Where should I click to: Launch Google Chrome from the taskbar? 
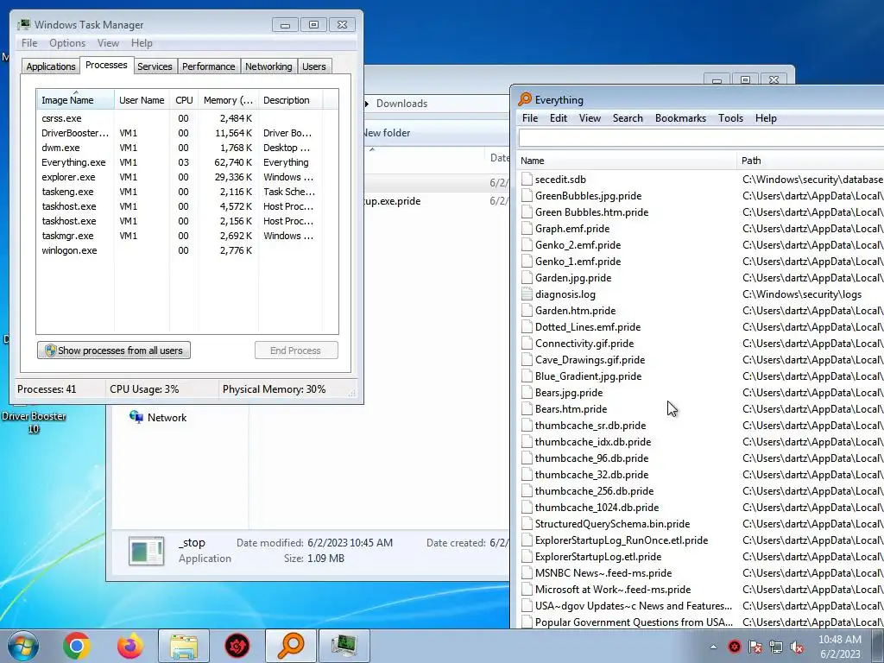click(77, 646)
